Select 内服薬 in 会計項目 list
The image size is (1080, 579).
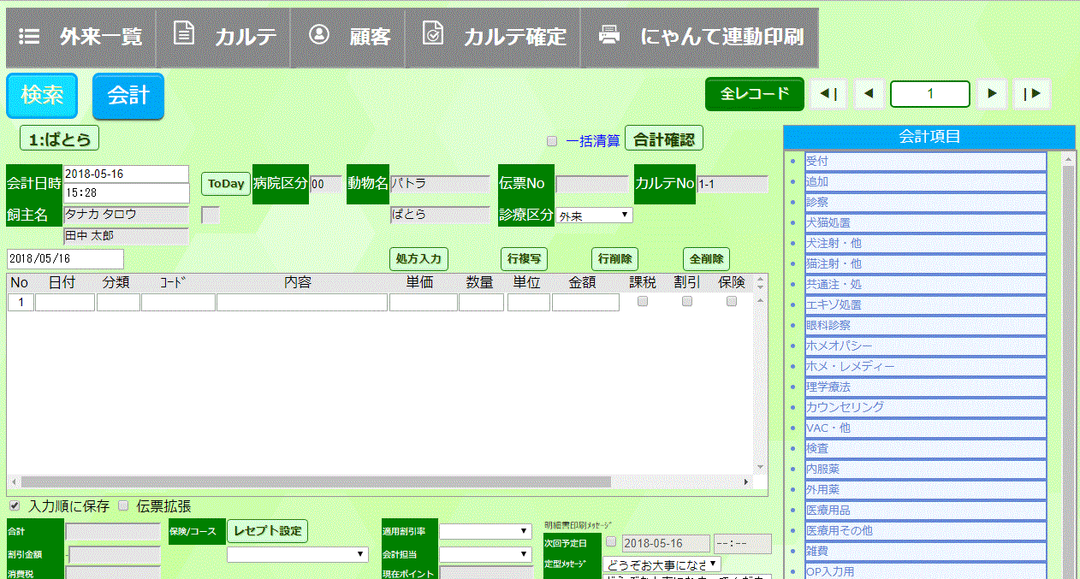[926, 469]
